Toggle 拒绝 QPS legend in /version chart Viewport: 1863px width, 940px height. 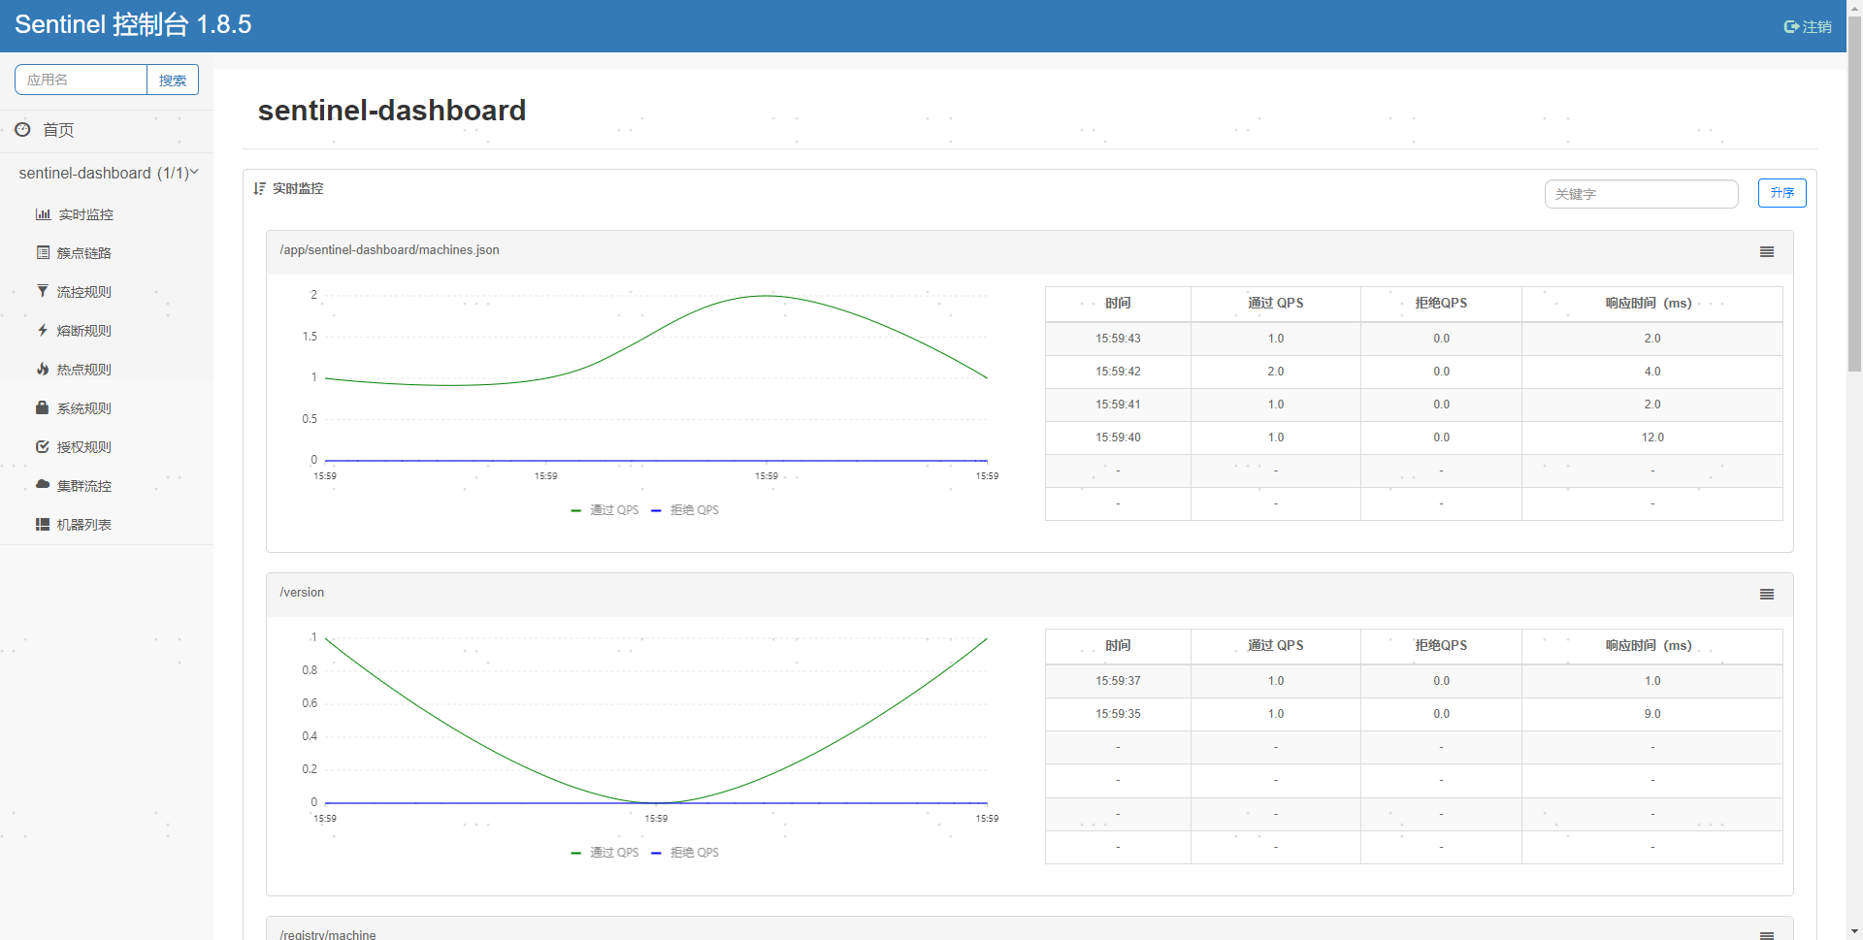pos(685,853)
